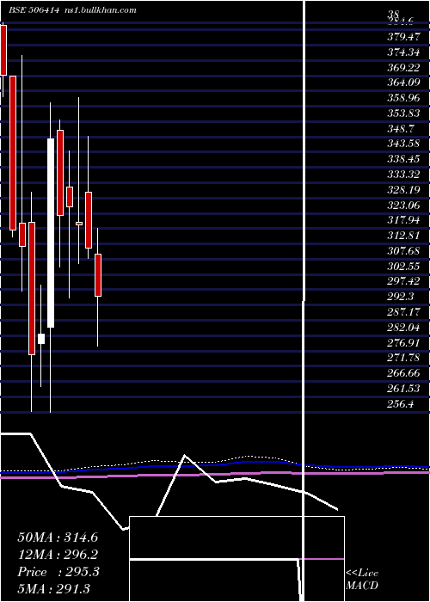Select the 343.58 price axis label
Screen dimensions: 430x602
coord(403,144)
